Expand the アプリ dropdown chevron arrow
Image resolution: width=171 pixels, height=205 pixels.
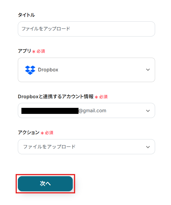click(148, 70)
